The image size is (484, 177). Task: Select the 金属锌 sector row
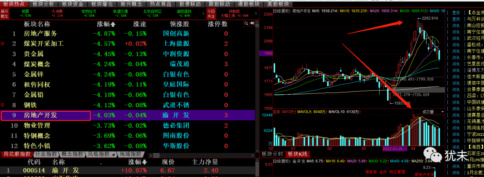[x=128, y=75]
